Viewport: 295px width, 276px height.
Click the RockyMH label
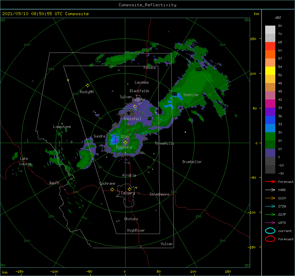coord(87,92)
